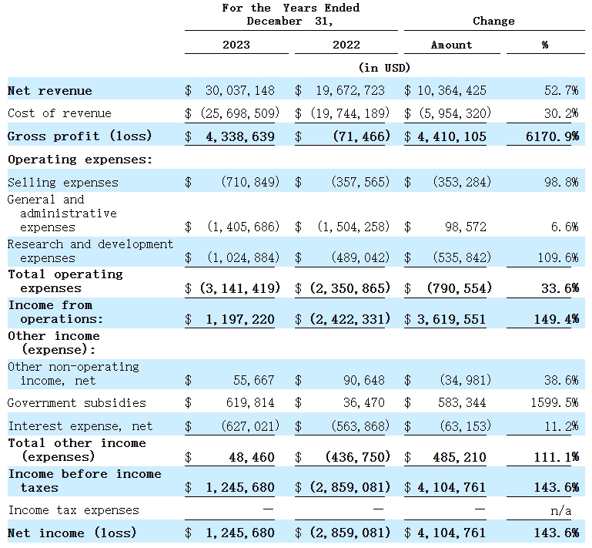Viewport: 592px width, 548px height.
Task: Click the 2022 column header
Action: pyautogui.click(x=346, y=45)
